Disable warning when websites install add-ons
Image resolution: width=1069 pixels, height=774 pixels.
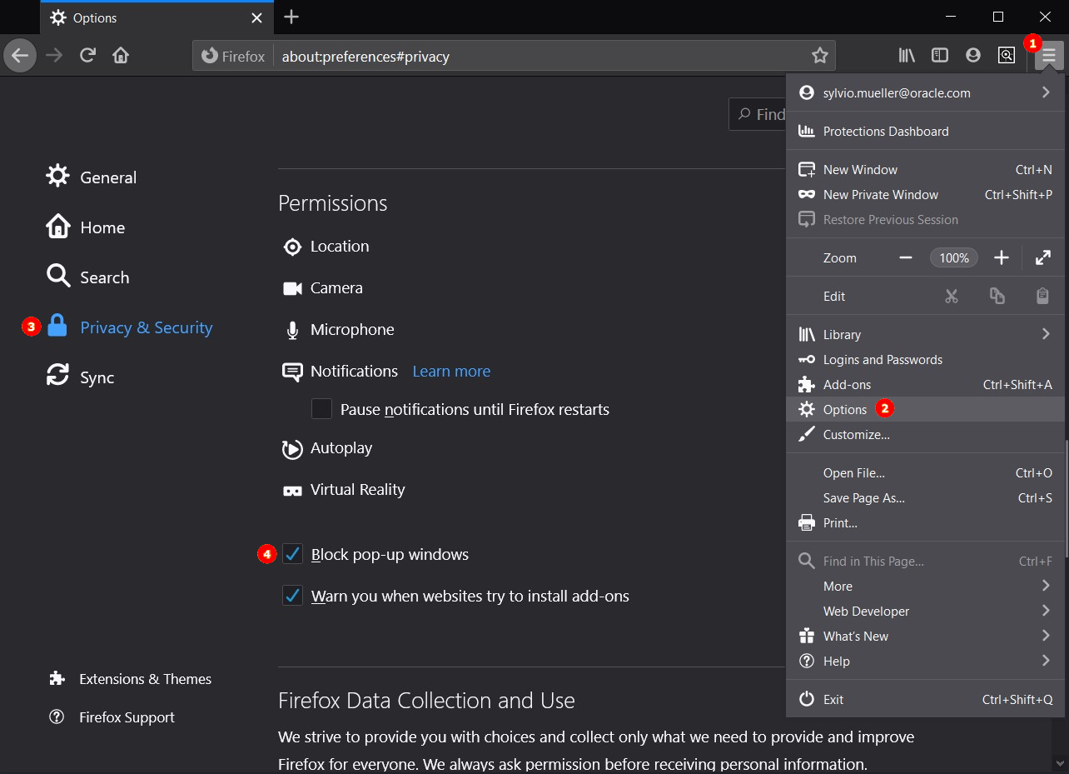[x=292, y=596]
